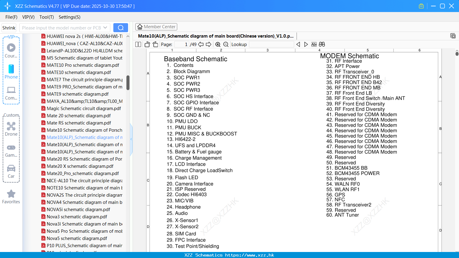Open Mate10 Schematic diagram of Porsche
This screenshot has height=258, width=459.
[x=82, y=130]
